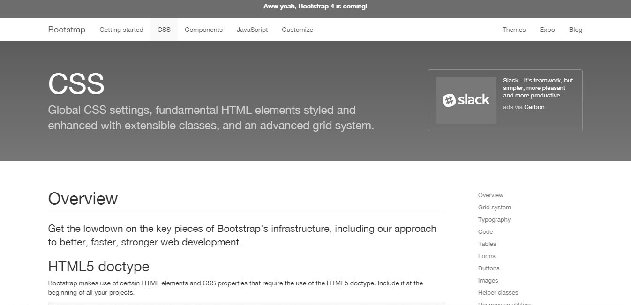Jump to Helper classes in the sidebar
631x305 pixels.
coord(498,292)
